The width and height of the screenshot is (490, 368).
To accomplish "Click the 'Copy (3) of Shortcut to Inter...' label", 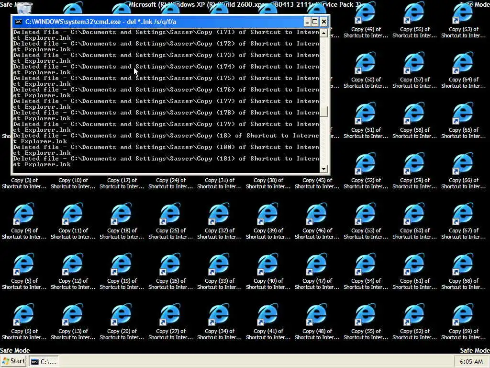I will pyautogui.click(x=24, y=184).
